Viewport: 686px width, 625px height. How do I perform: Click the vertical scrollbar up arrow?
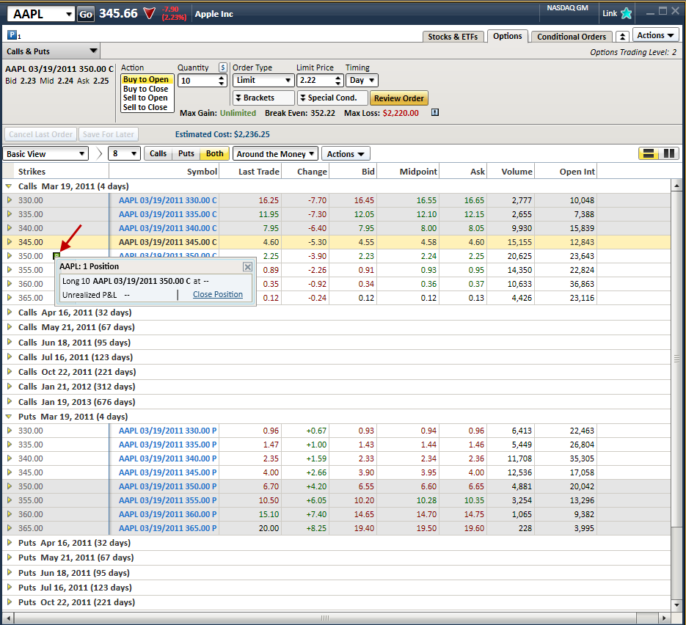click(676, 186)
